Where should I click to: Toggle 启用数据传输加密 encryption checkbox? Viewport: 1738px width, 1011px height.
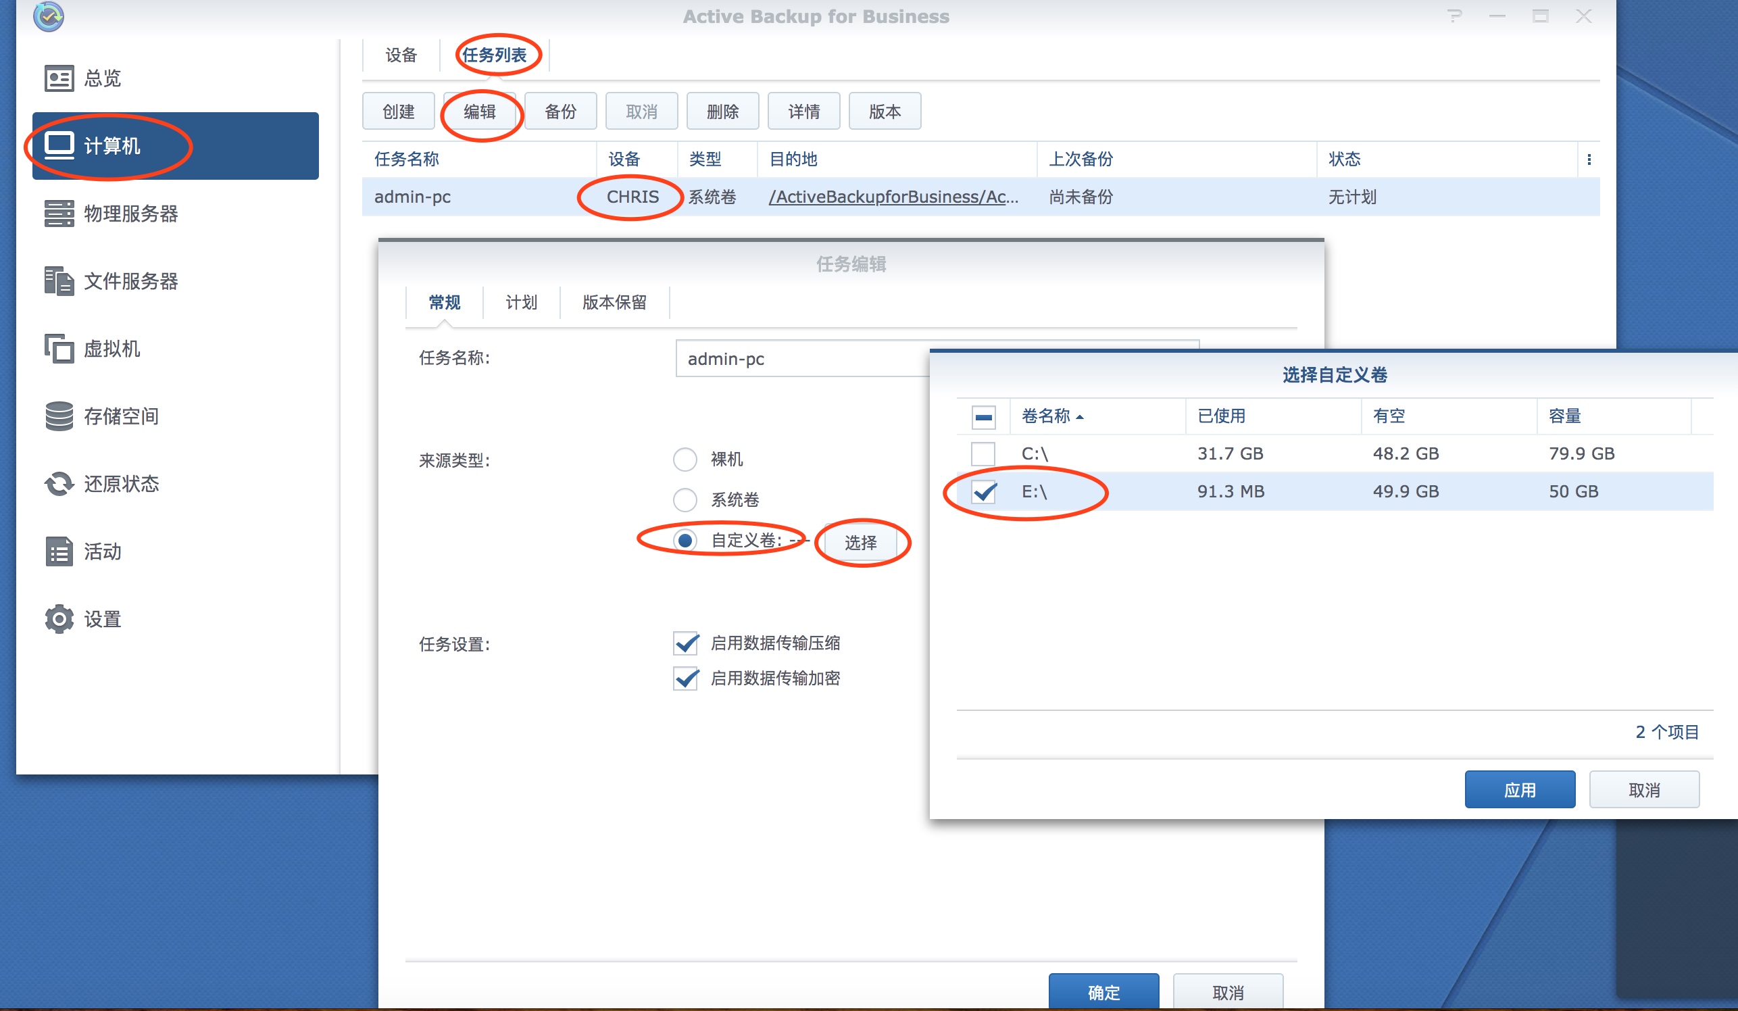pyautogui.click(x=687, y=679)
